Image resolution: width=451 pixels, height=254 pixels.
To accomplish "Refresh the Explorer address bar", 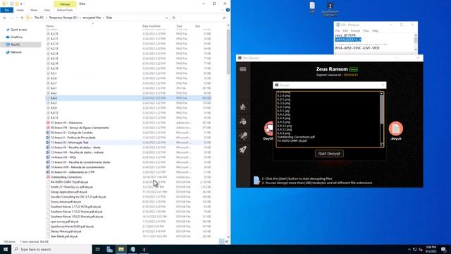I will (174, 18).
